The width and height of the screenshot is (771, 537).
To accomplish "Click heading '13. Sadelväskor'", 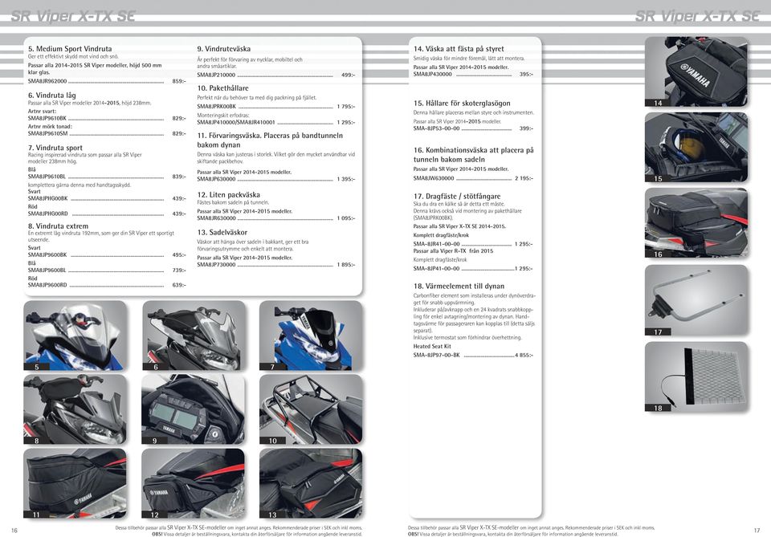I will tap(222, 232).
